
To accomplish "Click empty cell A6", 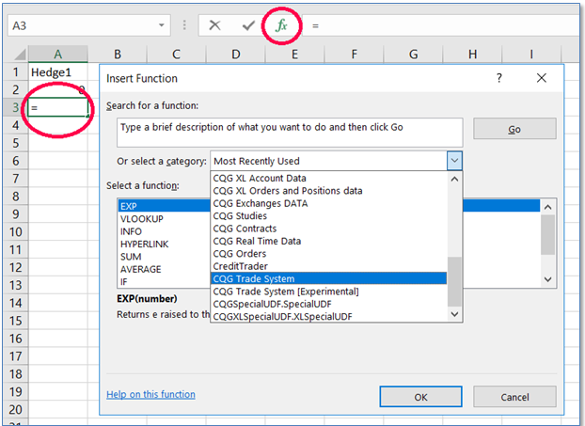I will tap(57, 161).
